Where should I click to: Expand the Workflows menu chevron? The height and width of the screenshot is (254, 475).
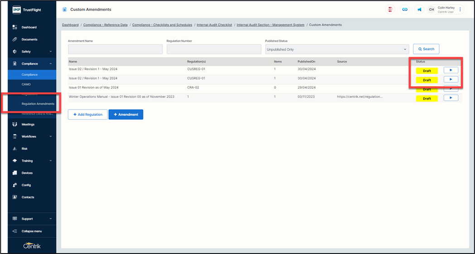pyautogui.click(x=51, y=137)
